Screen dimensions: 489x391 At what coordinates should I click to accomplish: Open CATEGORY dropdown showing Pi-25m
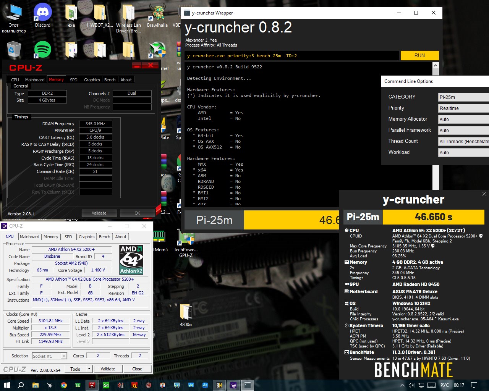click(x=463, y=97)
